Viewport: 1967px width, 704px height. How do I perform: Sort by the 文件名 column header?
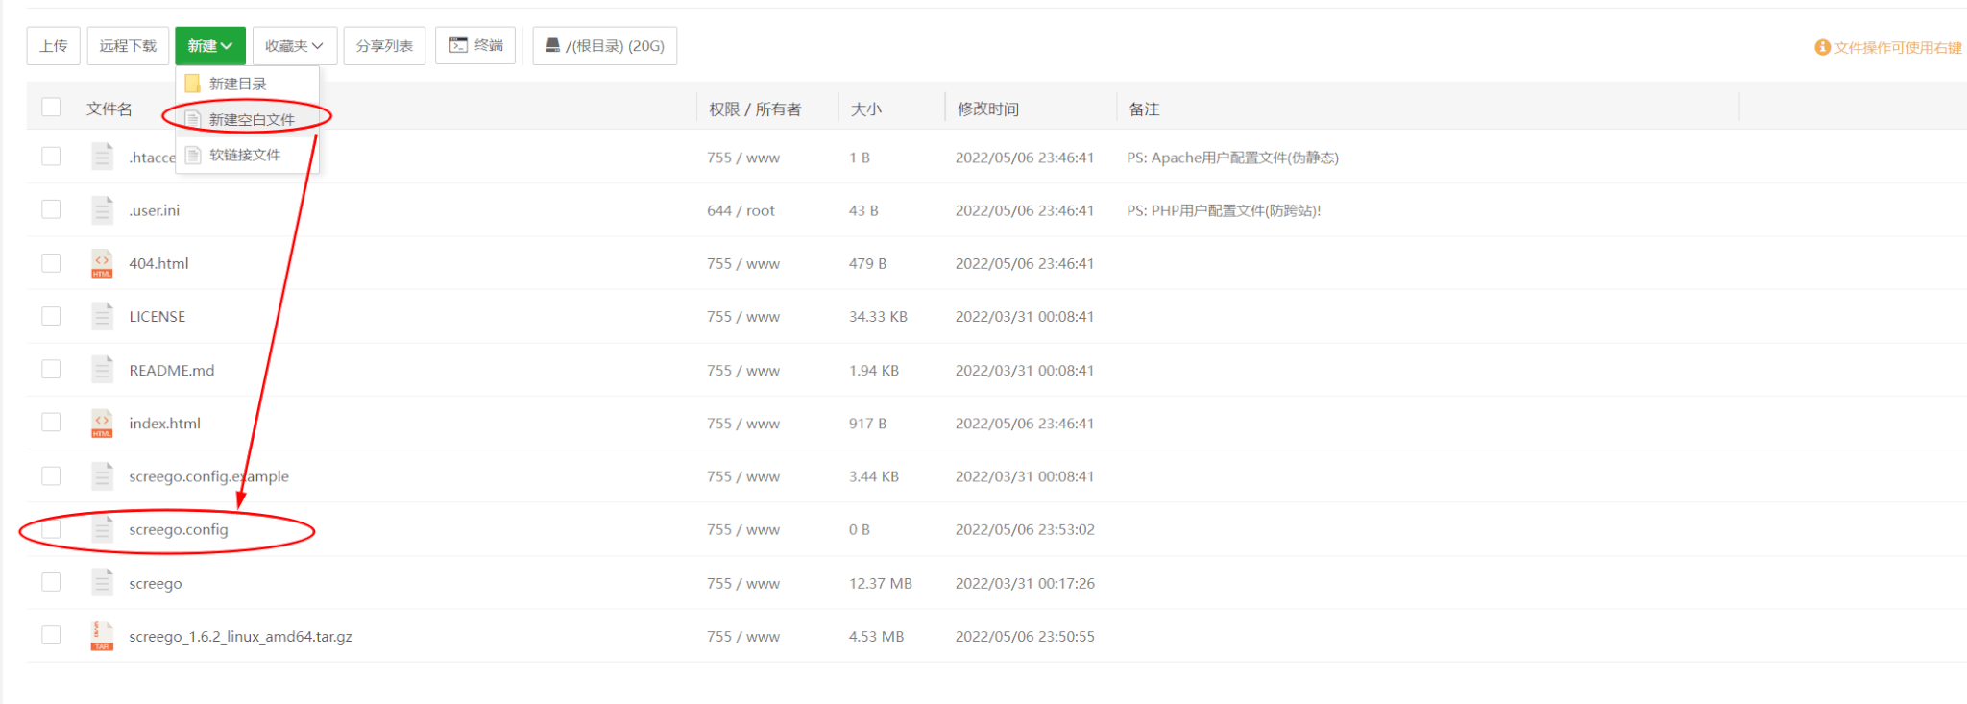pos(109,109)
